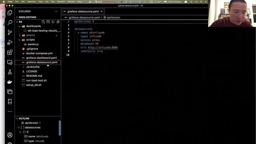Image resolution: width=256 pixels, height=144 pixels.
Task: Open the Selection menu
Action: click(x=32, y=2)
